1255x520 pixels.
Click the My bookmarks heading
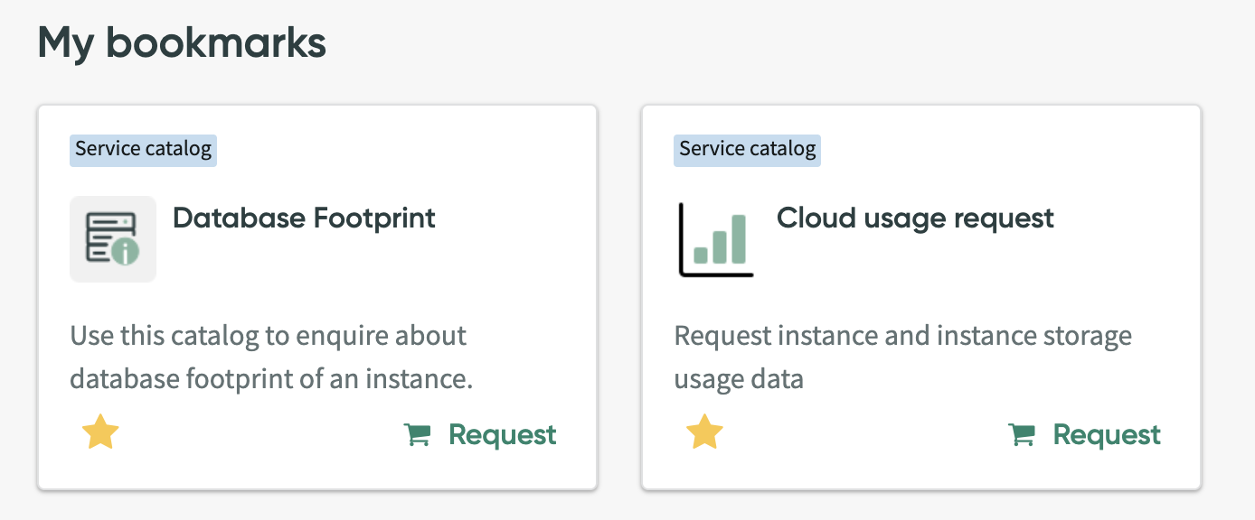coord(181,41)
